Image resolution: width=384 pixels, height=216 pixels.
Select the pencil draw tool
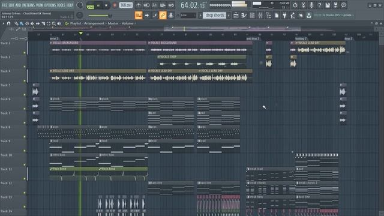16,23
